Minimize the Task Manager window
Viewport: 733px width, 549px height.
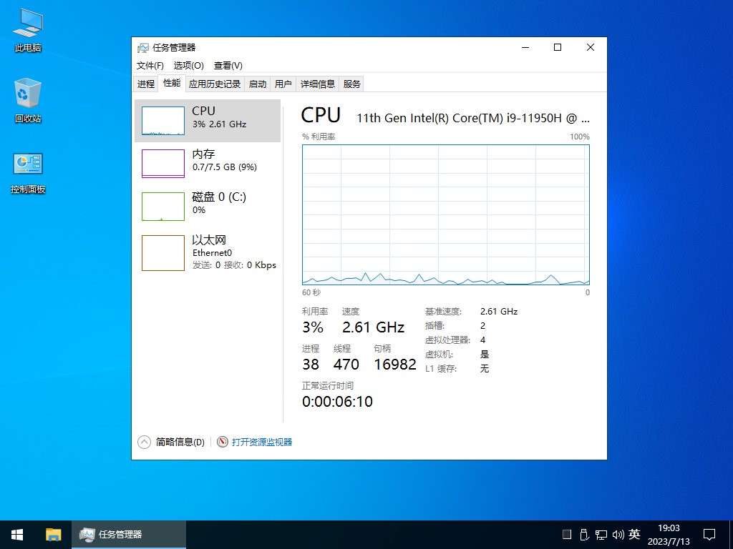pos(525,47)
